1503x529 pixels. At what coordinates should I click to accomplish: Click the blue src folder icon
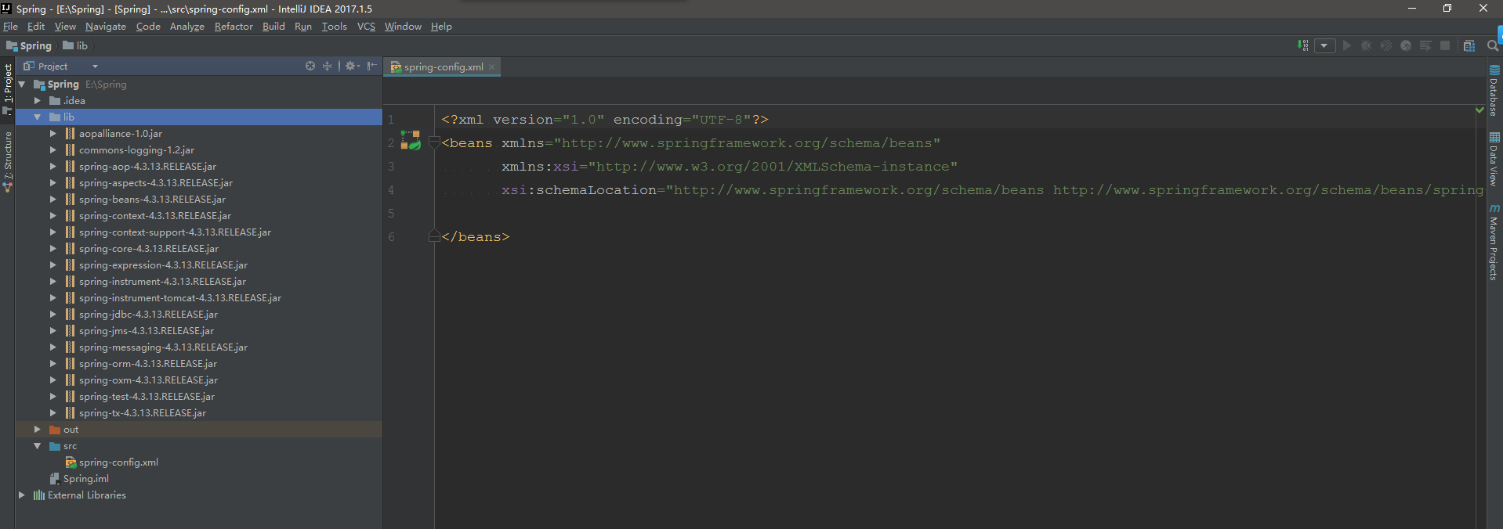(55, 445)
